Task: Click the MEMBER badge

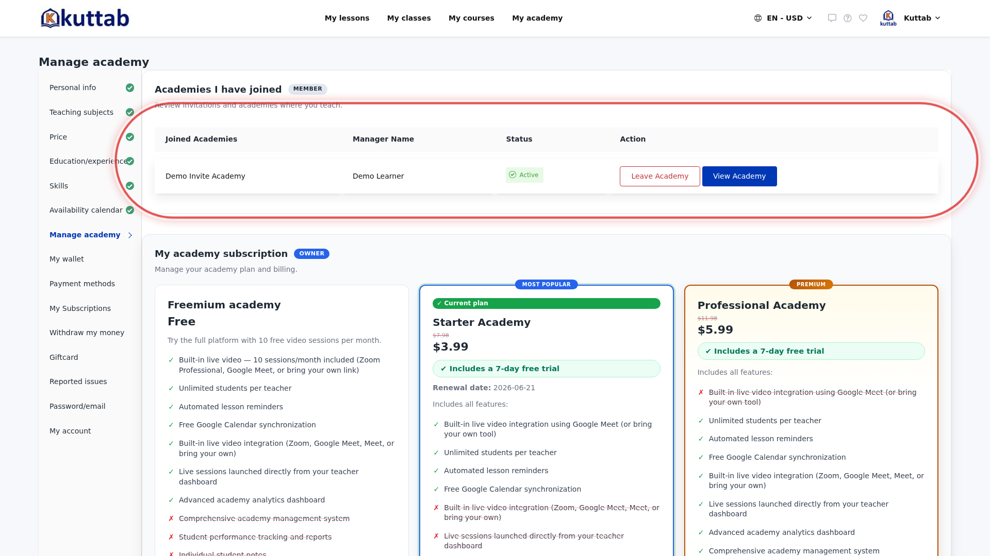Action: (308, 89)
